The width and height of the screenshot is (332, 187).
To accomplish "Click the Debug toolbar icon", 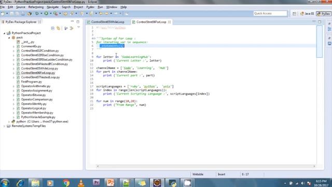I will tap(37, 14).
